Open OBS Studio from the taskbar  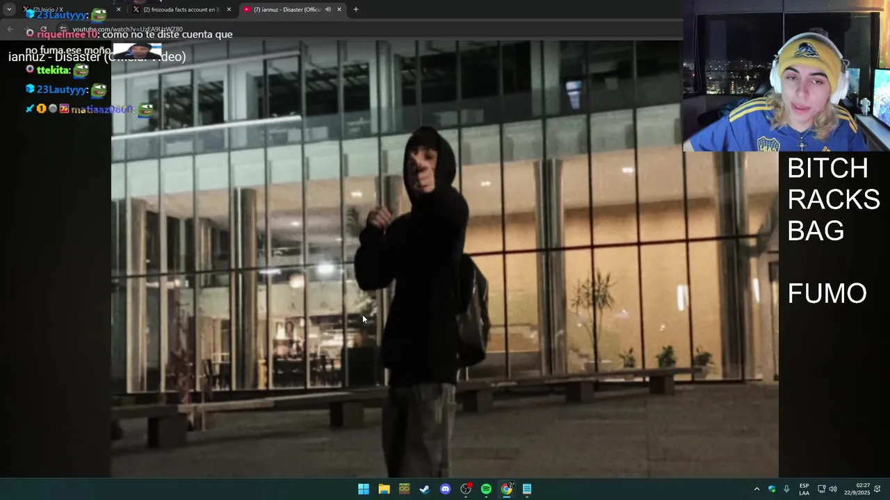pos(466,489)
